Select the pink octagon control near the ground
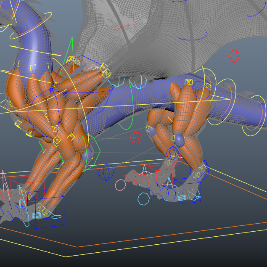Image resolution: width=267 pixels, height=267 pixels. tap(120, 184)
